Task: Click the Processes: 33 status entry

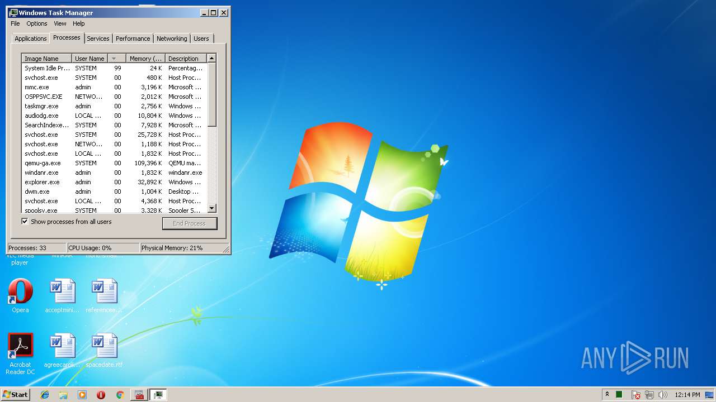Action: point(36,248)
